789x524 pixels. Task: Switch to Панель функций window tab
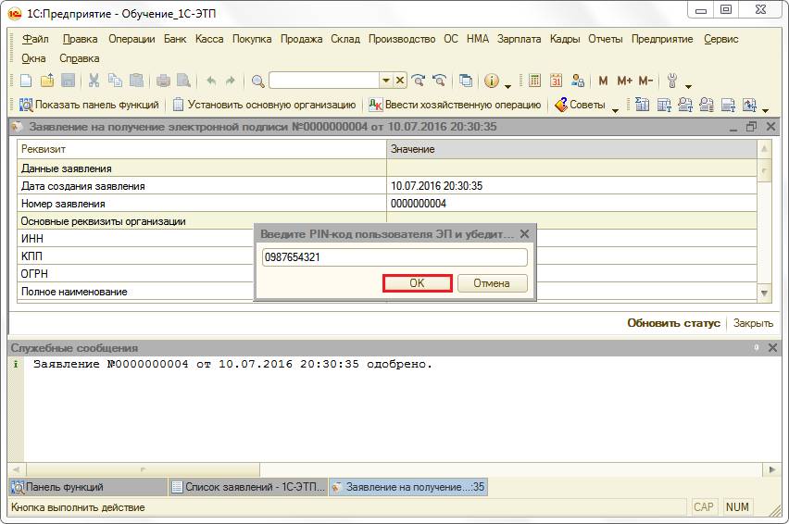click(88, 487)
